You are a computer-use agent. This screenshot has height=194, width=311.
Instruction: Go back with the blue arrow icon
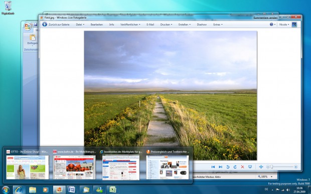[x=45, y=25]
